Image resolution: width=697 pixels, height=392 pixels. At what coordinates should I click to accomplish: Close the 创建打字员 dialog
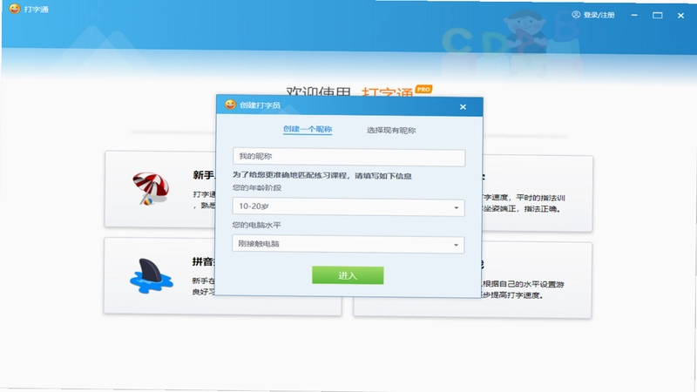(x=463, y=106)
